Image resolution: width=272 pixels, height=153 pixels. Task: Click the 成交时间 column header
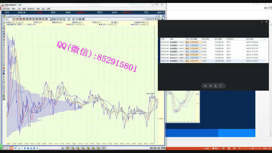(250, 39)
